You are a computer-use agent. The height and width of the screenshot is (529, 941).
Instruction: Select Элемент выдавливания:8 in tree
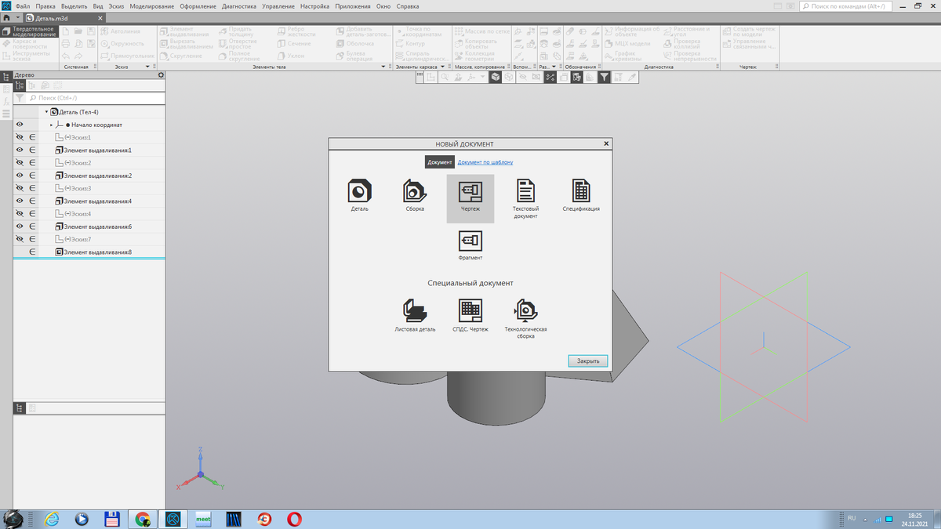click(97, 252)
